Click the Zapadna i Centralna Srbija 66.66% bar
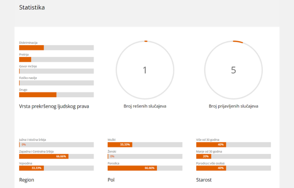Screen dimensions: 294x188 (56, 157)
